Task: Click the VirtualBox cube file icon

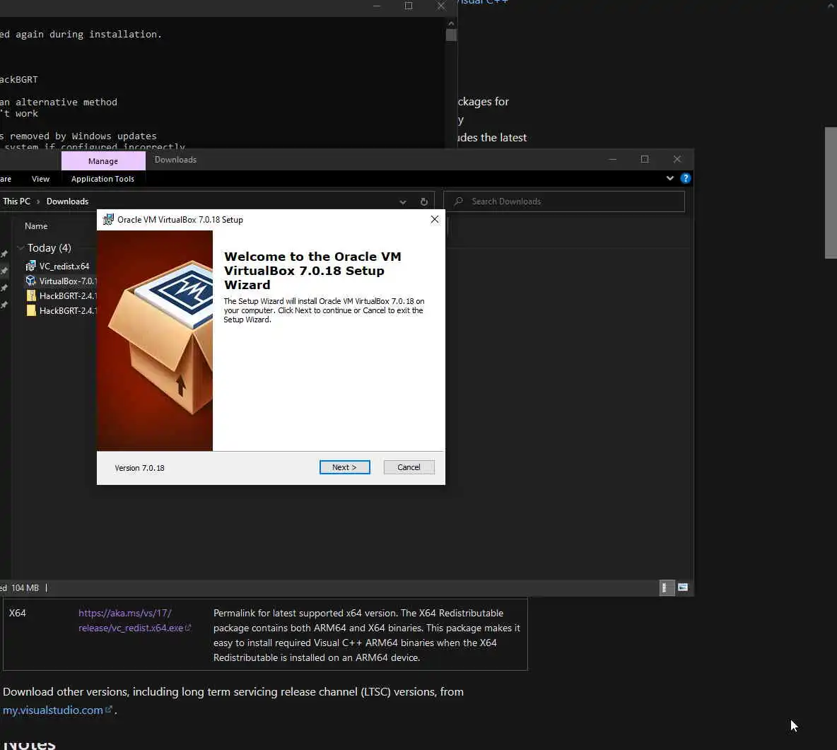Action: (x=31, y=281)
